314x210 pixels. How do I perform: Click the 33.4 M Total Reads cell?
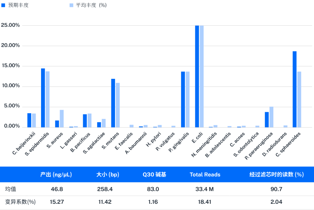pyautogui.click(x=205, y=189)
